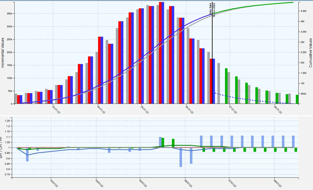Click the 4M label on right axis
This screenshot has height=190, width=313.
(302, 22)
